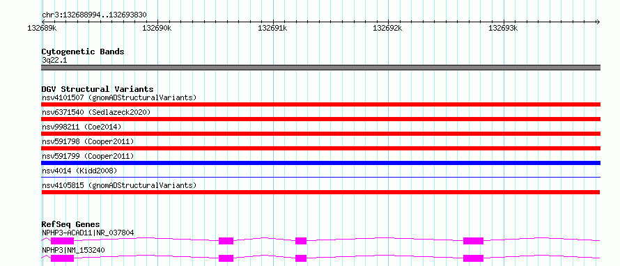Screen dimensions: 620x266
Task: Select the 132691k ruler tick label
Action: tap(272, 28)
